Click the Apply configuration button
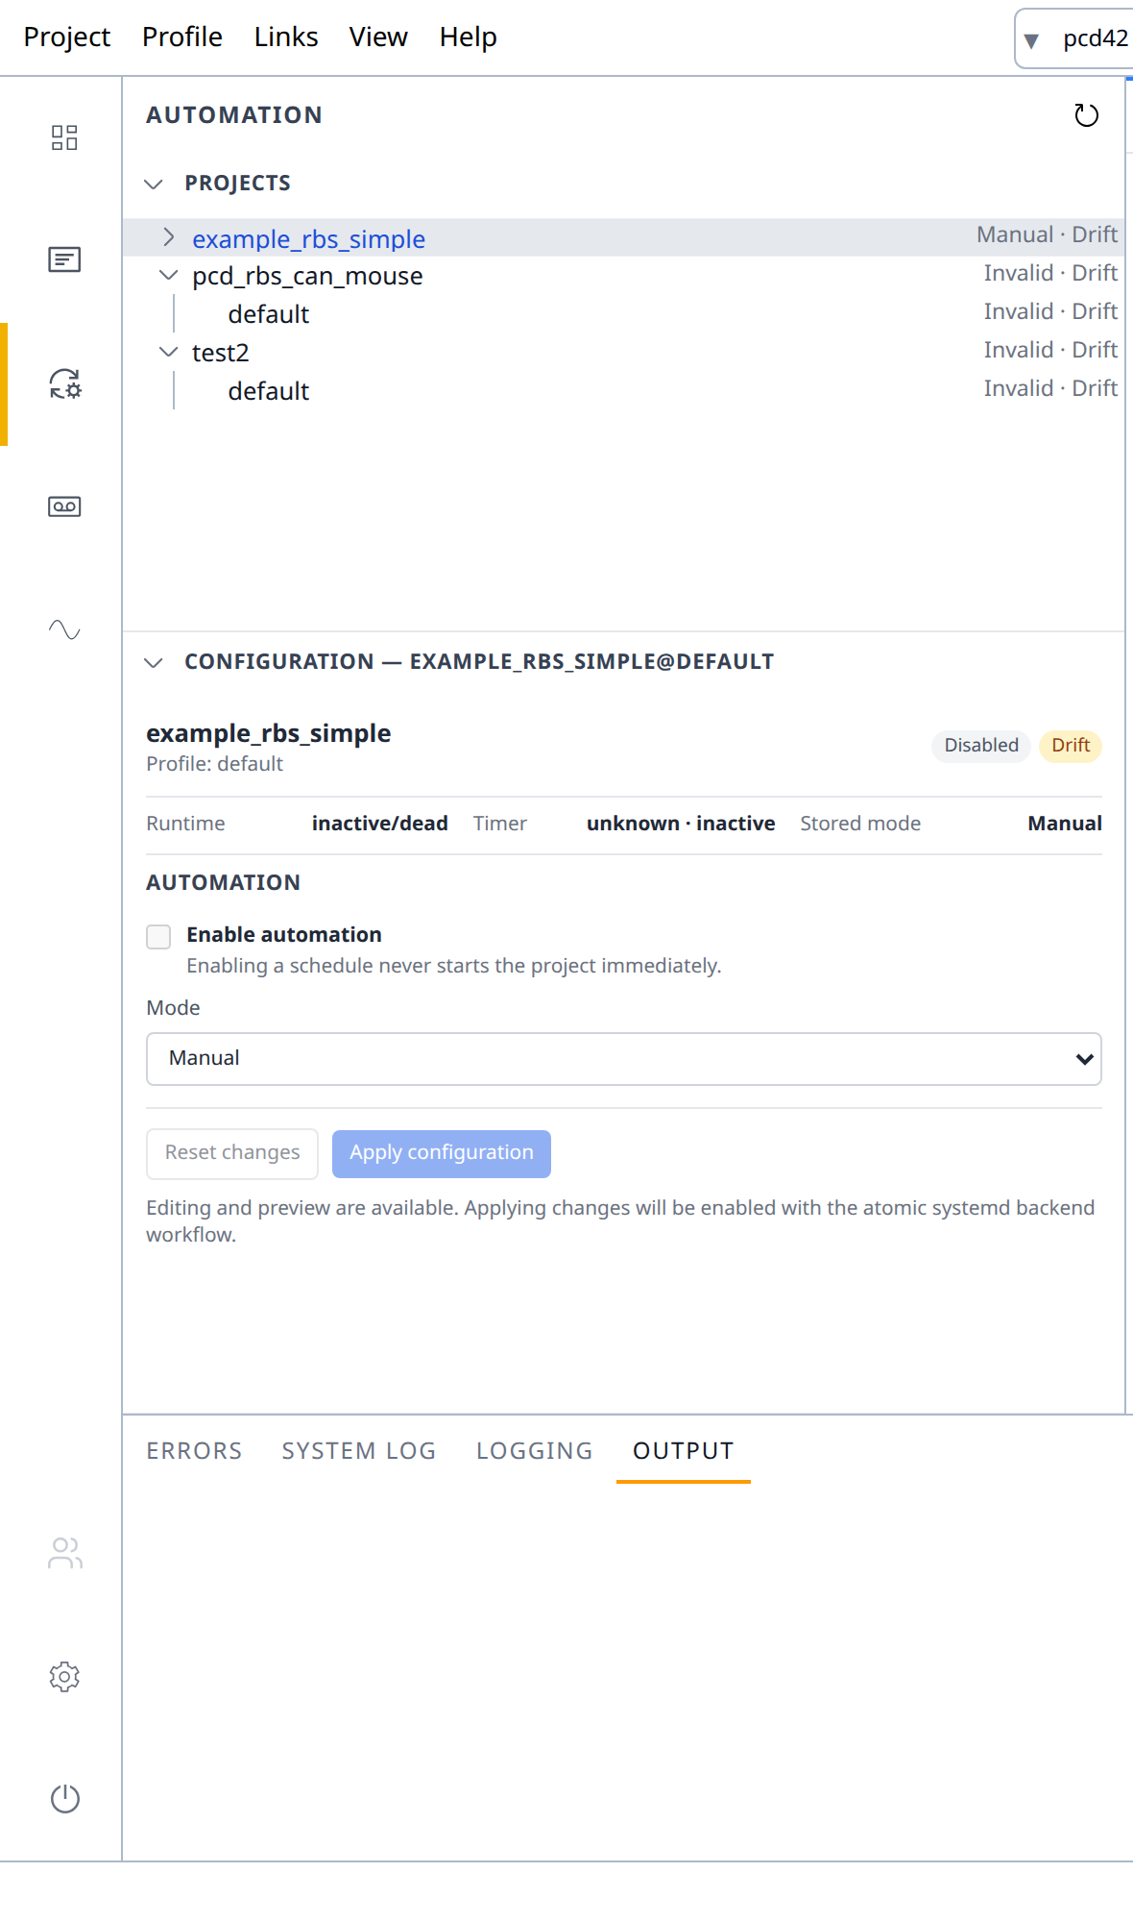The height and width of the screenshot is (1922, 1133). (x=442, y=1153)
